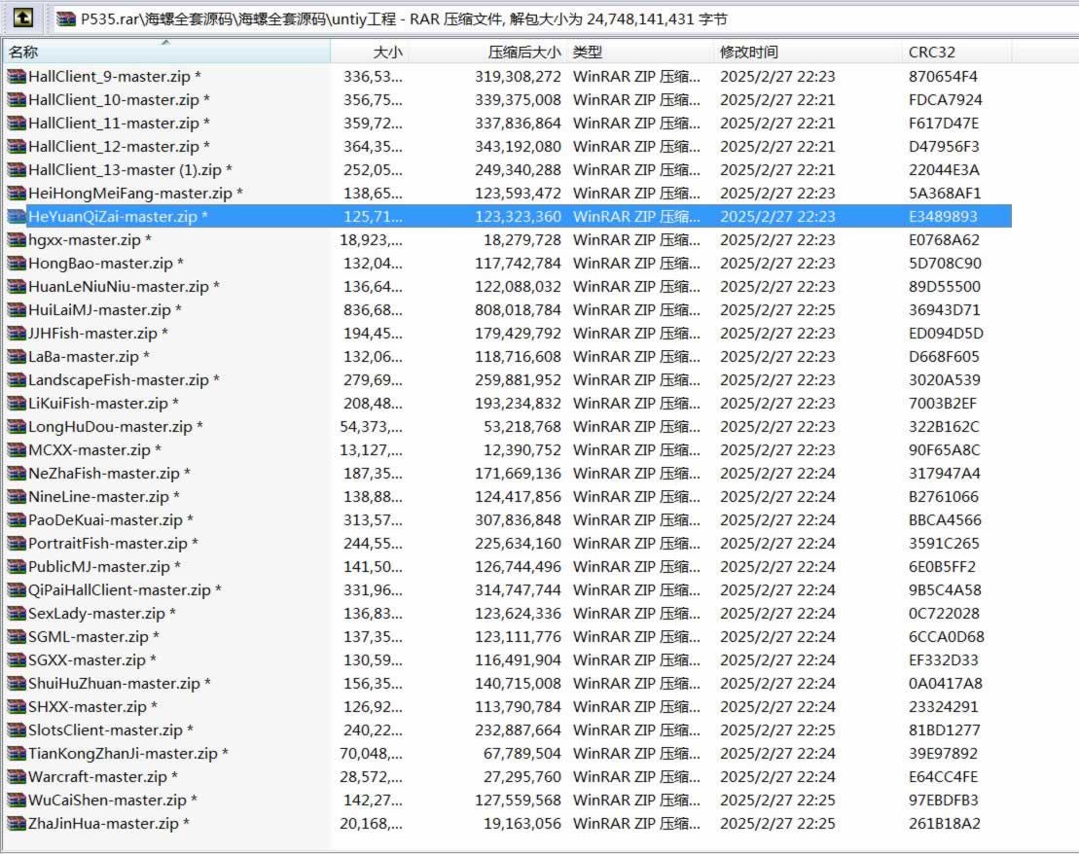Image resolution: width=1079 pixels, height=854 pixels.
Task: Select the ZhaJinHua-master.zip archive icon
Action: pyautogui.click(x=17, y=823)
